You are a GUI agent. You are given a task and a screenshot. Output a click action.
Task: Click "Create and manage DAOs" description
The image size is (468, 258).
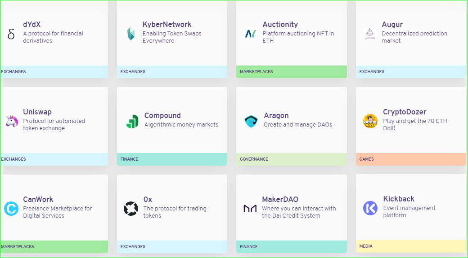pyautogui.click(x=298, y=125)
